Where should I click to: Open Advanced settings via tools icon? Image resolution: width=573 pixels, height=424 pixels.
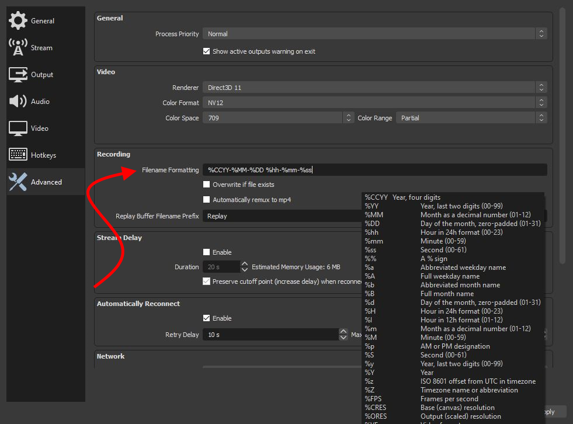18,182
